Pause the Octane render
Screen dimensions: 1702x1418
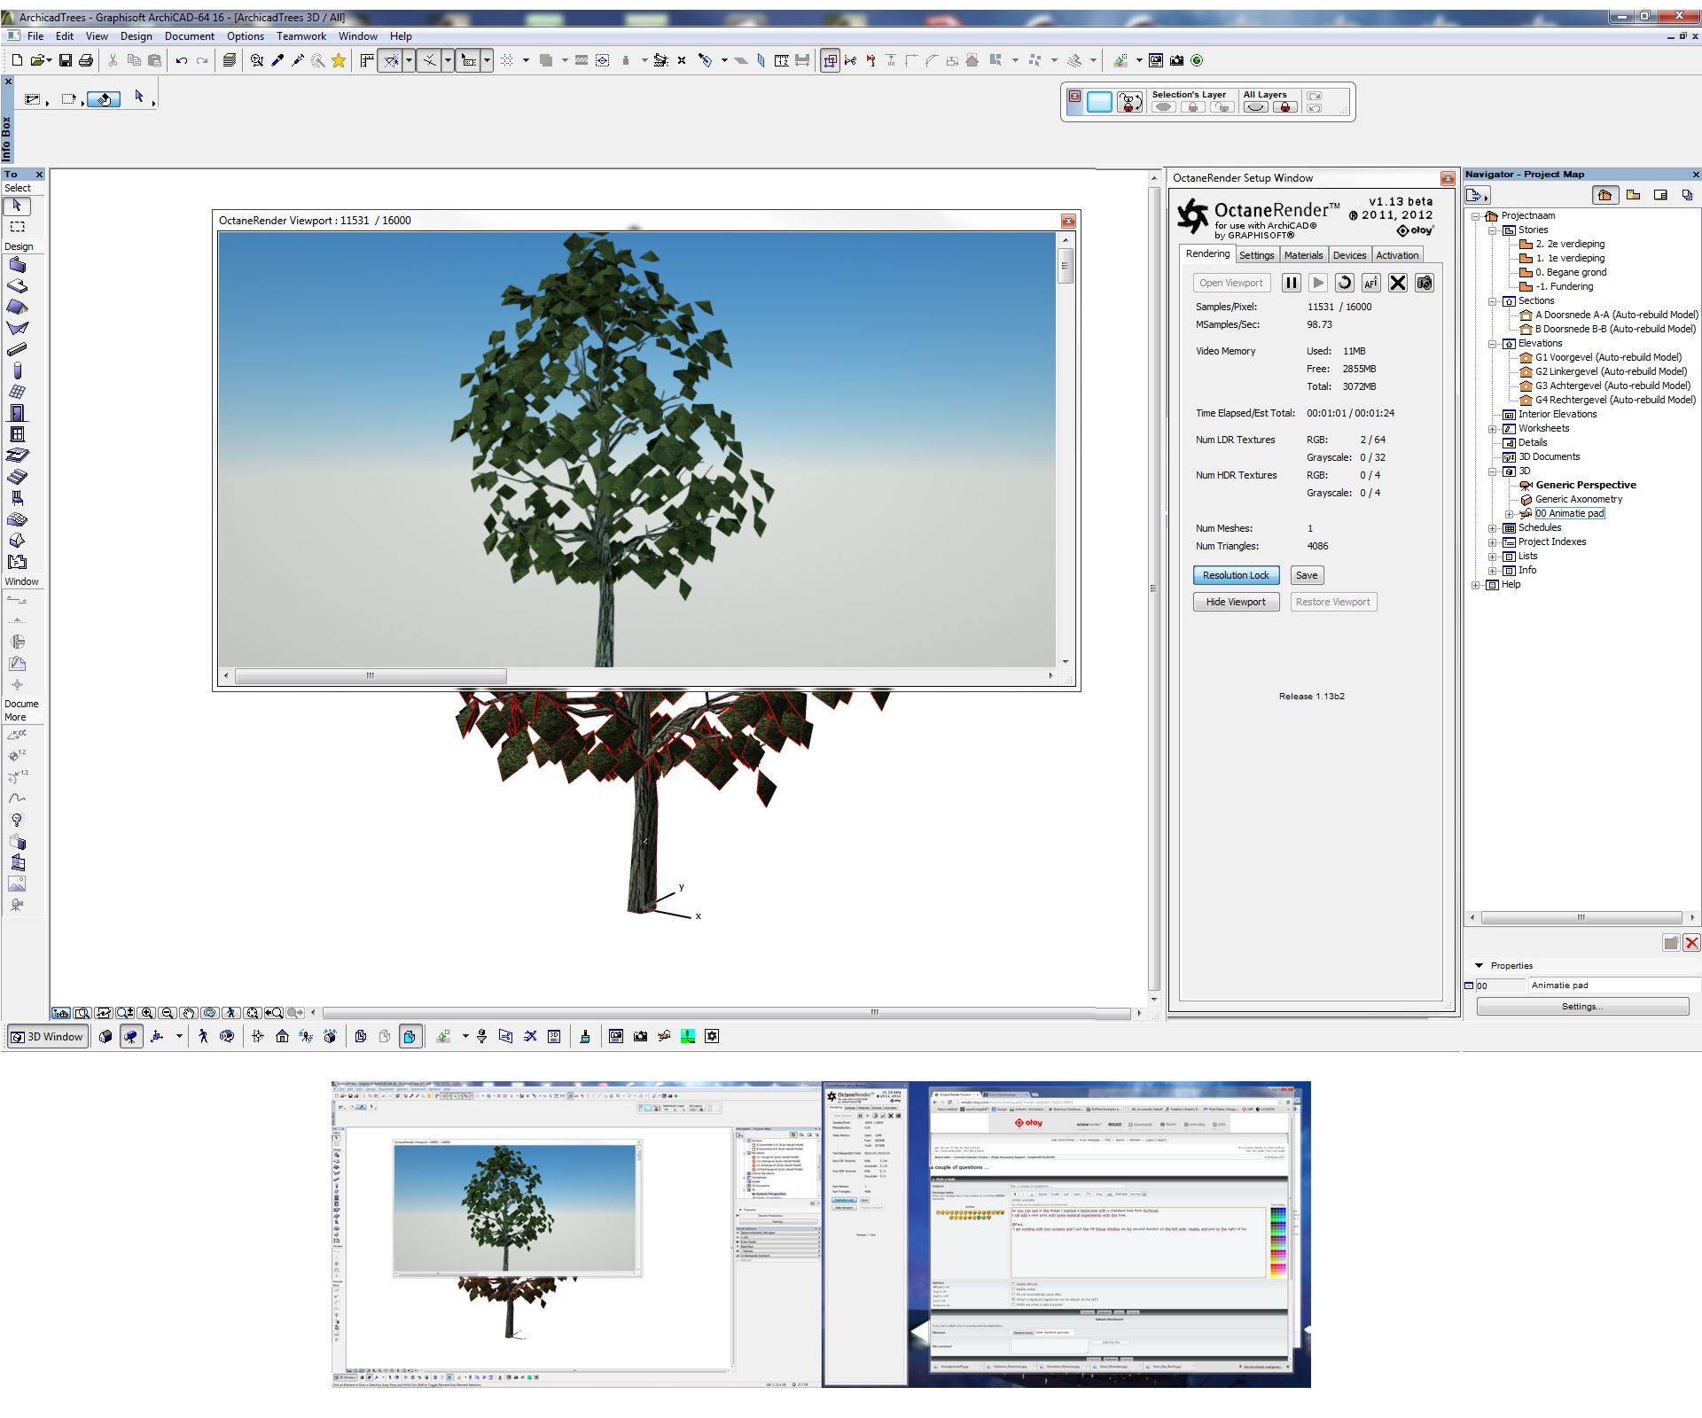[1291, 283]
